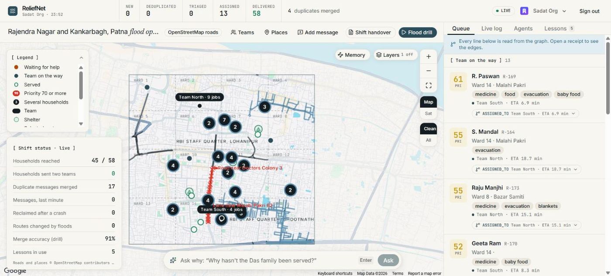Click the Sadat Org avatar icon
This screenshot has width=611, height=276.
[524, 11]
